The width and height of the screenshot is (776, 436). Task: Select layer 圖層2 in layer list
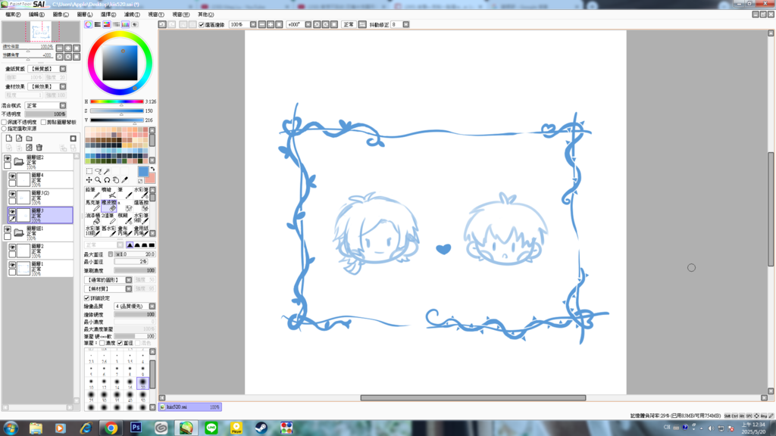pos(40,251)
